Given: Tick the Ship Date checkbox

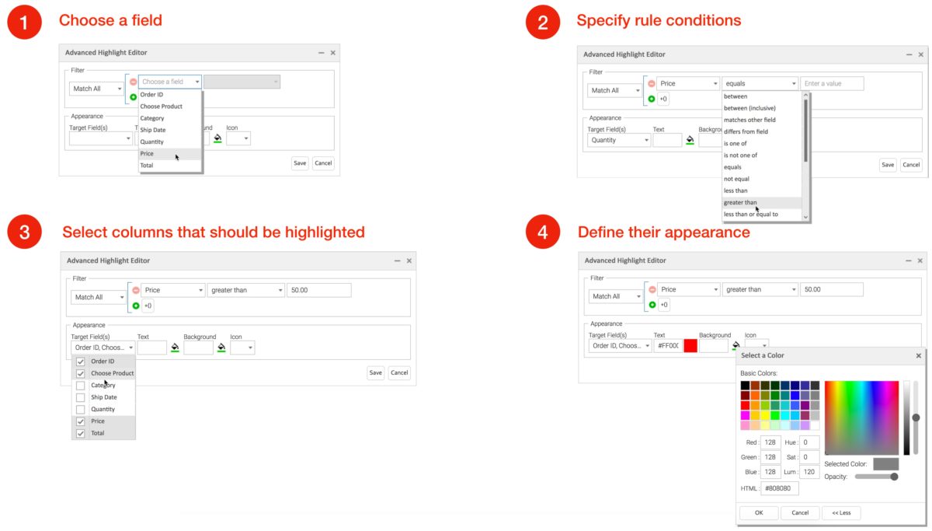Looking at the screenshot, I should pyautogui.click(x=81, y=397).
